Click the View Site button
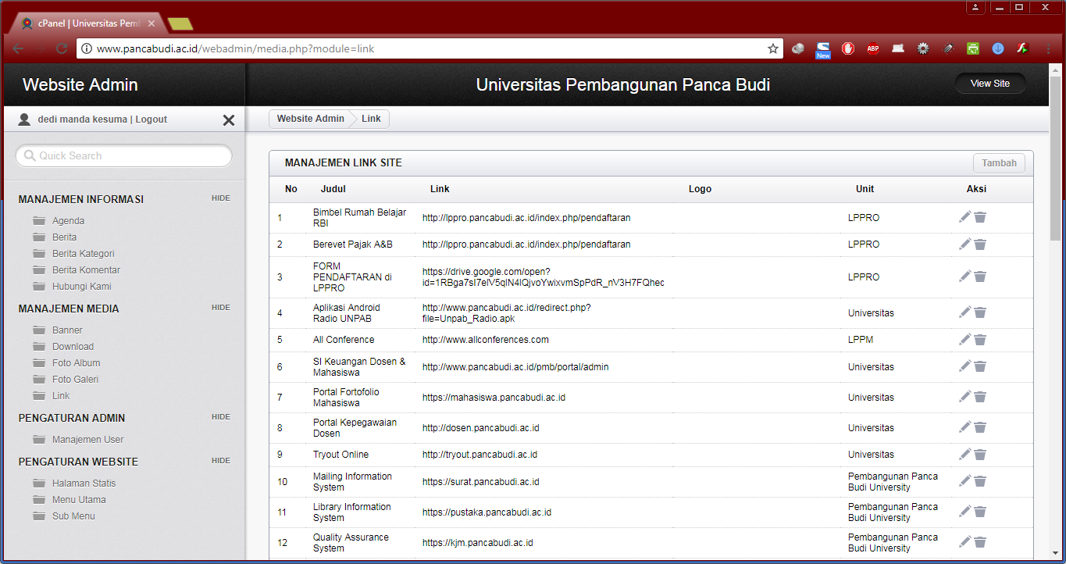The width and height of the screenshot is (1066, 564). 989,84
